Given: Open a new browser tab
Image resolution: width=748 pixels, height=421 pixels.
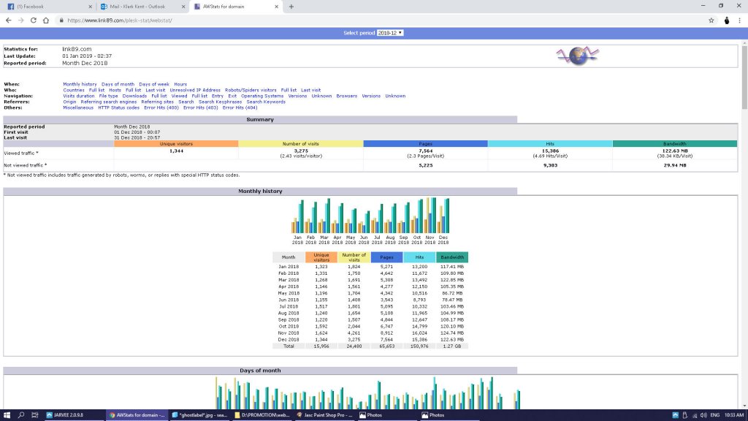Looking at the screenshot, I should point(291,7).
